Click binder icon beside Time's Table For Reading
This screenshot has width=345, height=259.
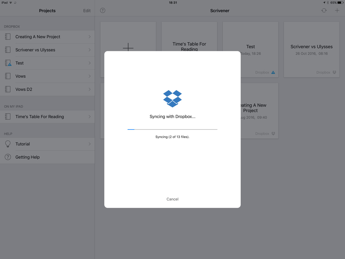tap(8, 117)
